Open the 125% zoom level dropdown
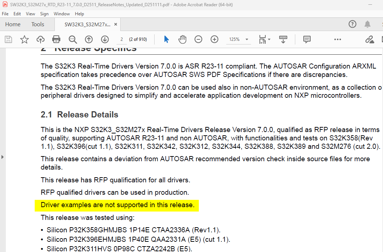383x252 pixels. (x=238, y=39)
